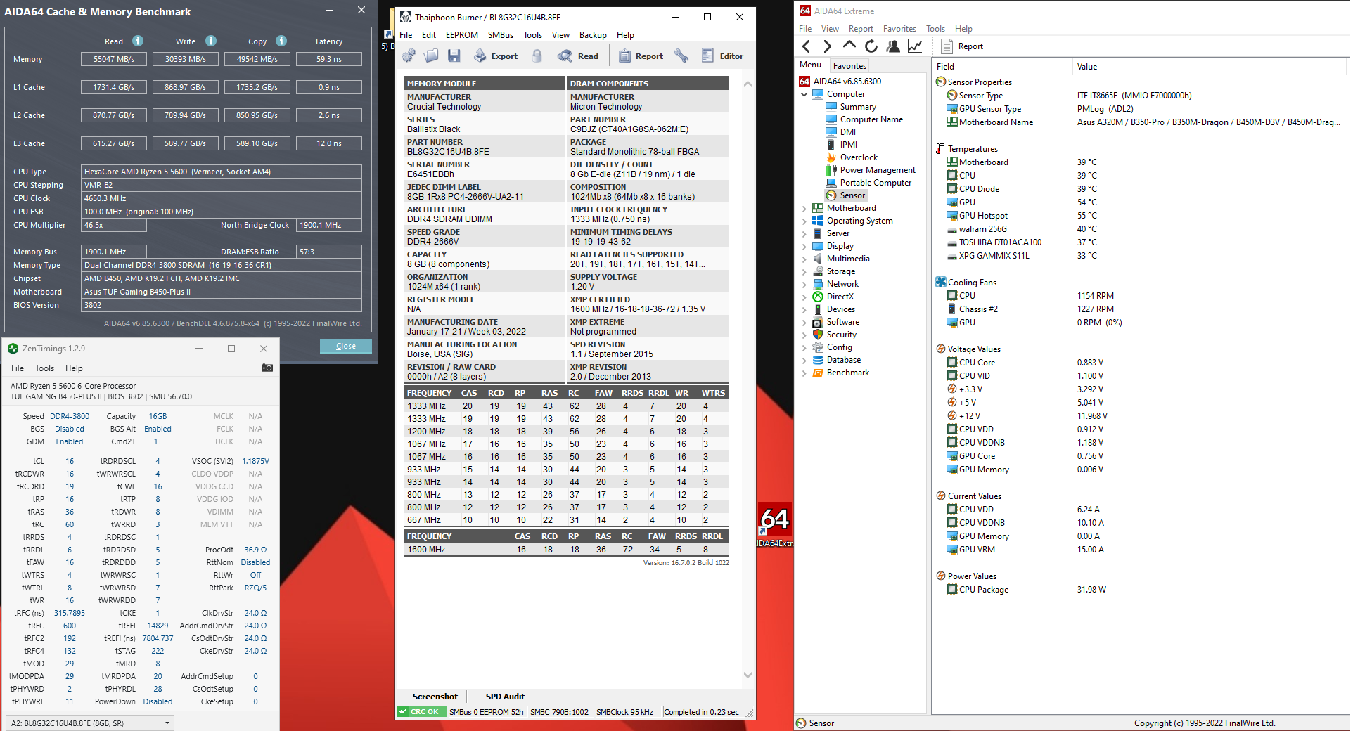Viewport: 1353px width, 731px height.
Task: Refresh the AIDA64 Extreme sensor page
Action: coord(871,46)
